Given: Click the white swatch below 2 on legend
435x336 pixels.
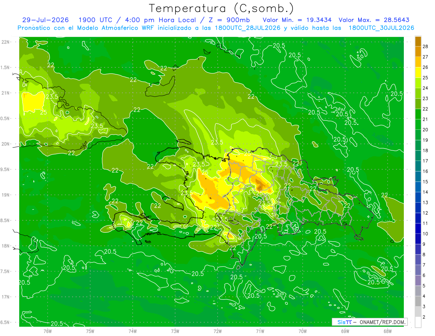Looking at the screenshot, I should 418,322.
